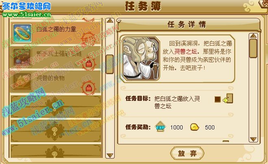
Task: Click quest list scrollbar up arrow
Action: coord(110,21)
